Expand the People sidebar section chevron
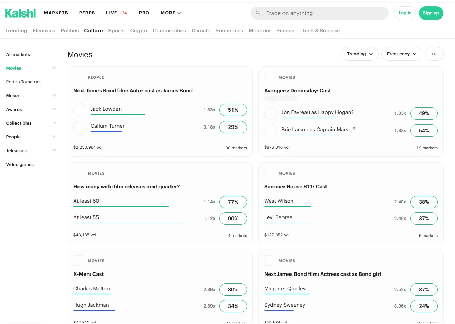This screenshot has width=455, height=324. 54,137
